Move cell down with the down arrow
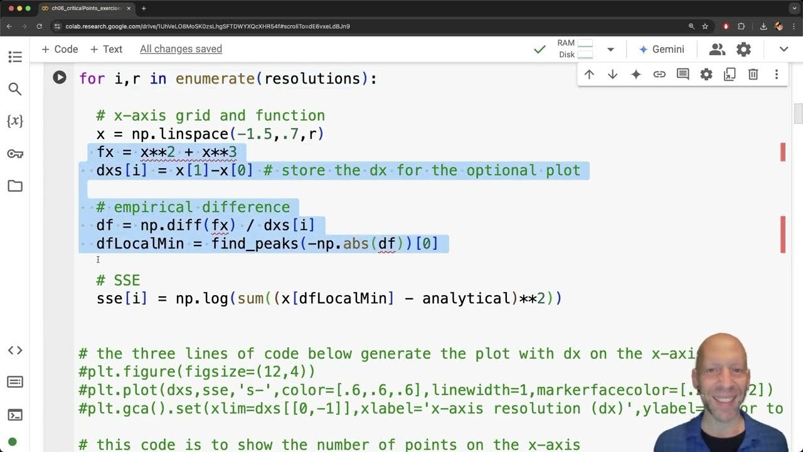 pos(612,74)
